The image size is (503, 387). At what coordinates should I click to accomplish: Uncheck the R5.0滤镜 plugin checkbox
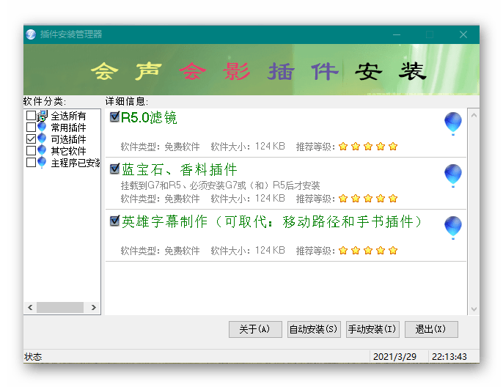click(x=114, y=117)
